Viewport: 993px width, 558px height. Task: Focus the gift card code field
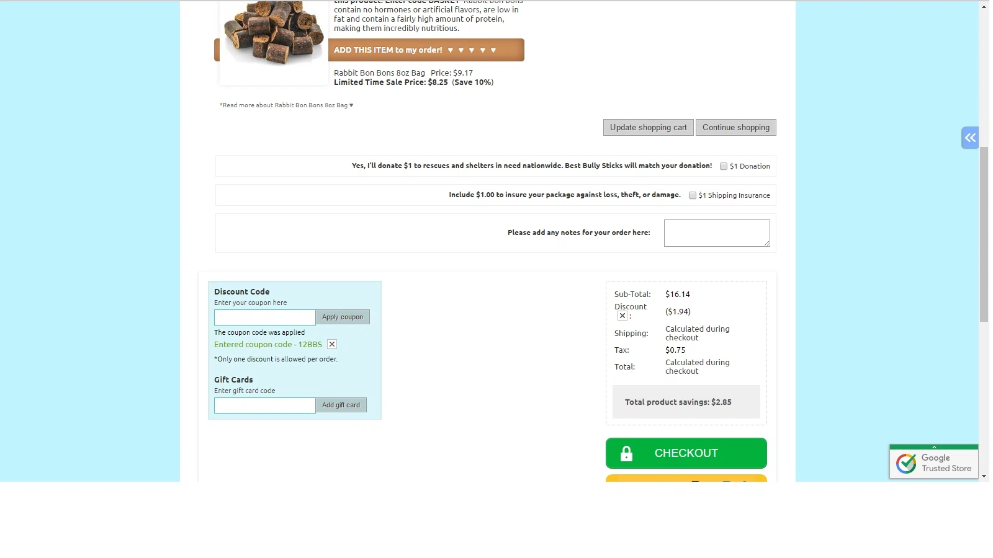[x=265, y=405]
